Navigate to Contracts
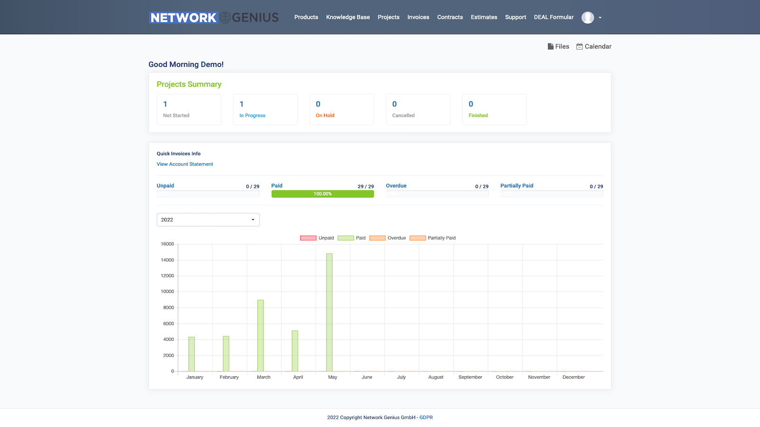The image size is (760, 427). [x=450, y=17]
